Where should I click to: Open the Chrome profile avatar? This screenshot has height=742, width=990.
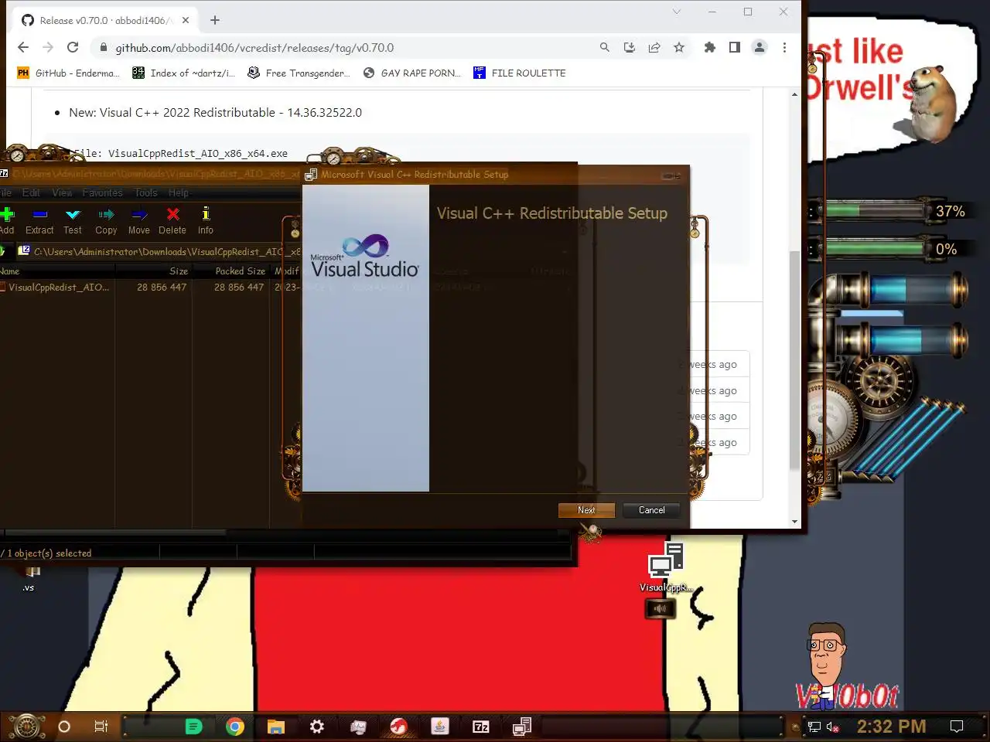[x=760, y=47]
